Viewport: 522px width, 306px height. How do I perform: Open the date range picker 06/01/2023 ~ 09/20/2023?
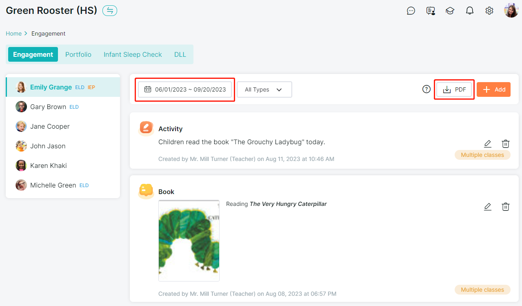tap(185, 89)
